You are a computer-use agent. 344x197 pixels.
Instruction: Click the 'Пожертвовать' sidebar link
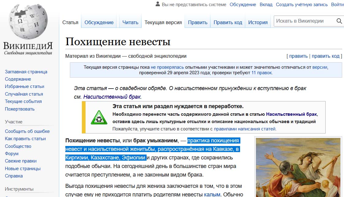click(20, 109)
